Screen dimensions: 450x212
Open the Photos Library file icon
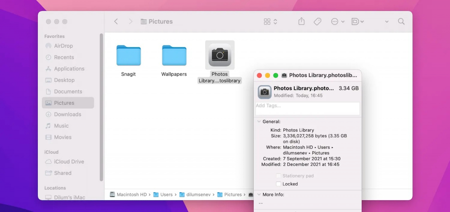[220, 55]
